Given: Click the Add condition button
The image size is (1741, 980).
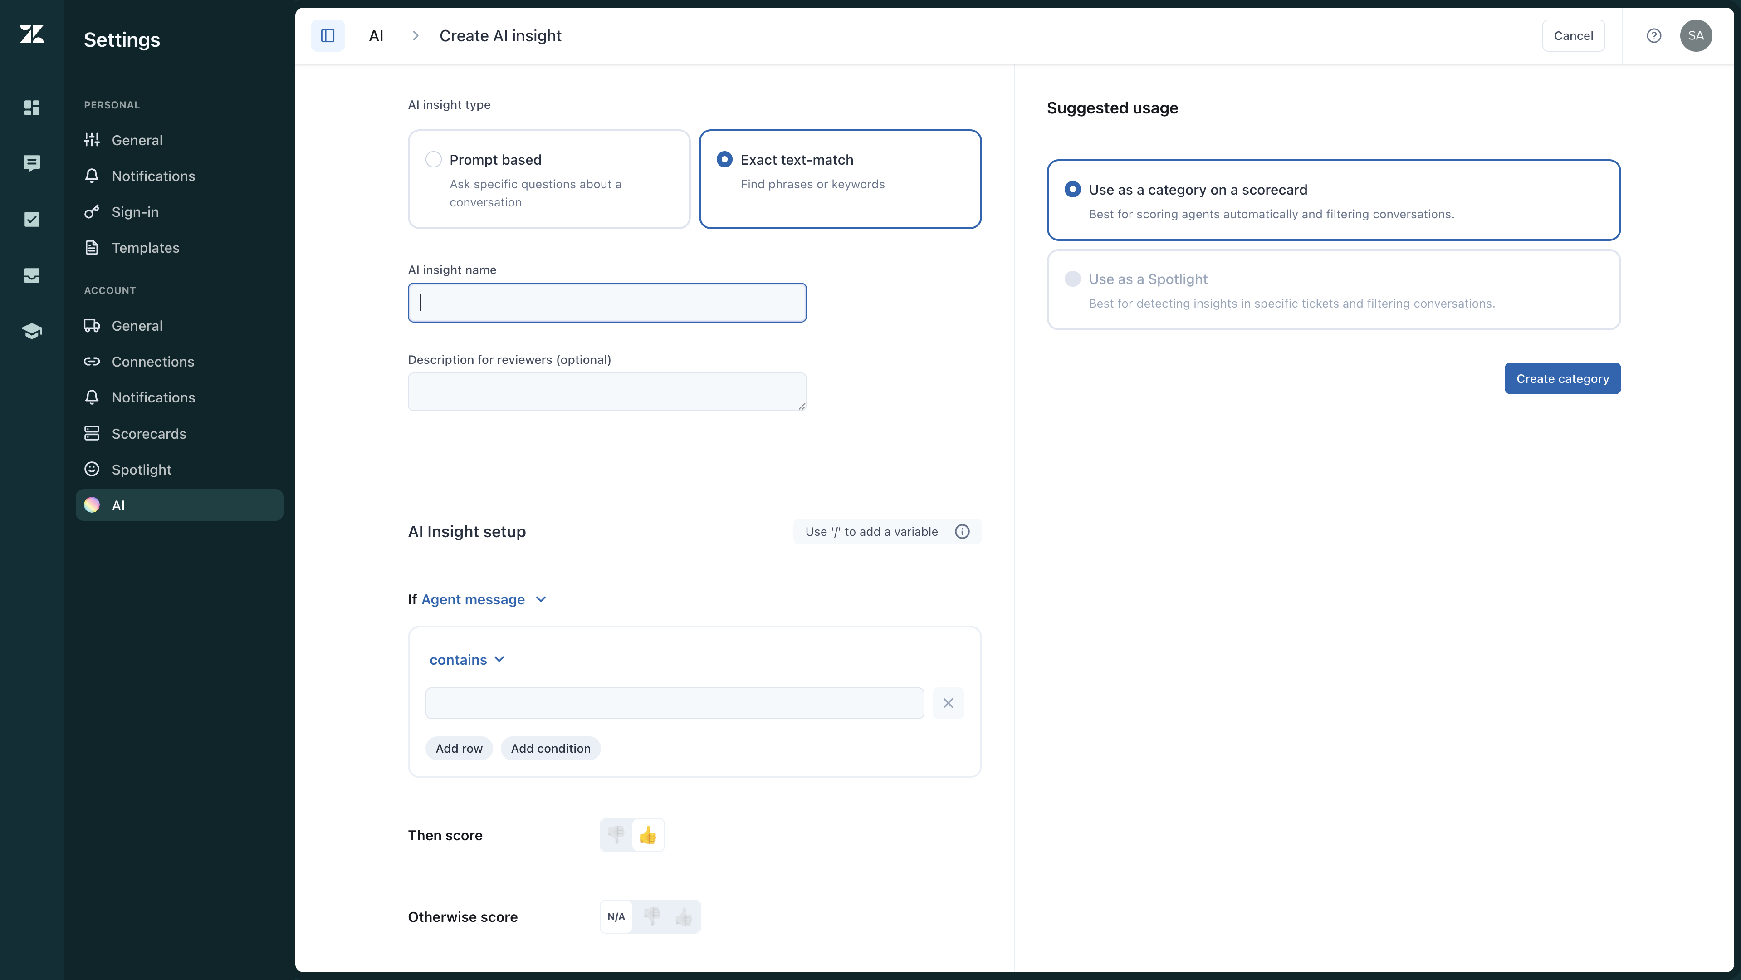Looking at the screenshot, I should click(551, 748).
